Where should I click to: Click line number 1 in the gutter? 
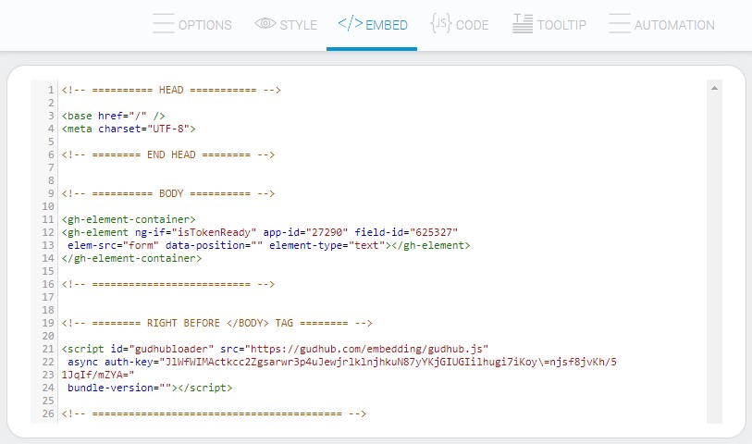[x=52, y=90]
